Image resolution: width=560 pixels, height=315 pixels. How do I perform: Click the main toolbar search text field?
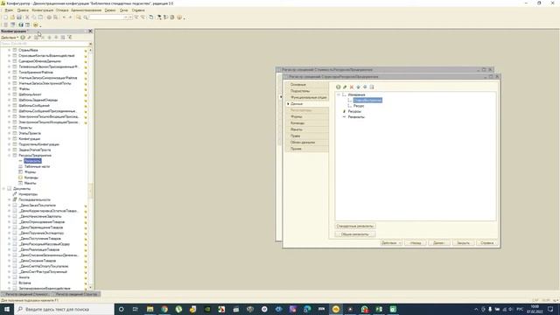click(x=108, y=17)
